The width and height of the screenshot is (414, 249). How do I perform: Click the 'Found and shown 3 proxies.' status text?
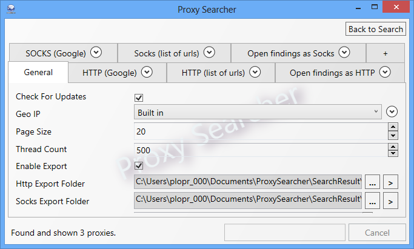(x=64, y=233)
